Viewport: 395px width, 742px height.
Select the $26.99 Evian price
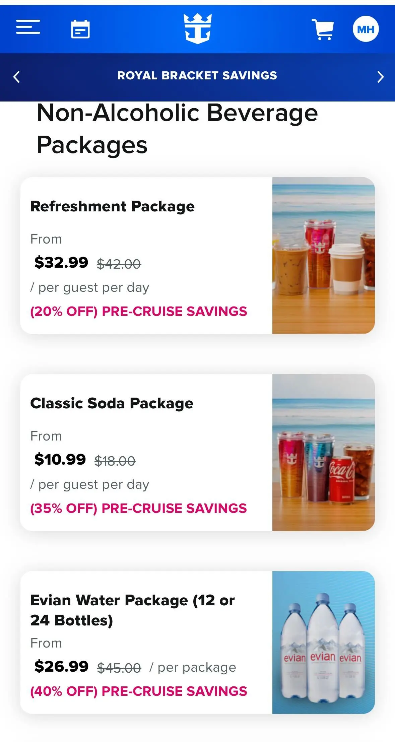61,666
